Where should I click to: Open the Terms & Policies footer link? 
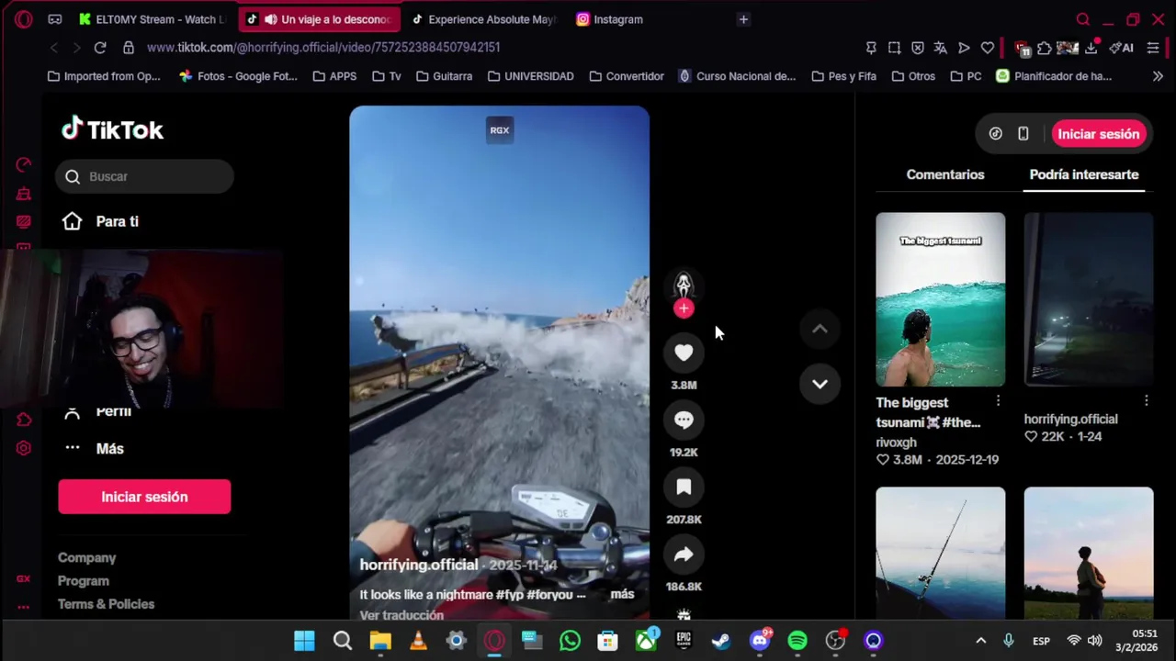click(x=106, y=604)
